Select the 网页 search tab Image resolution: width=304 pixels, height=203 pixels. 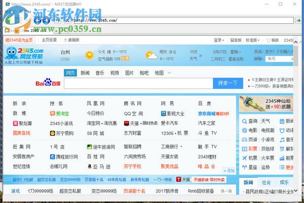point(70,73)
